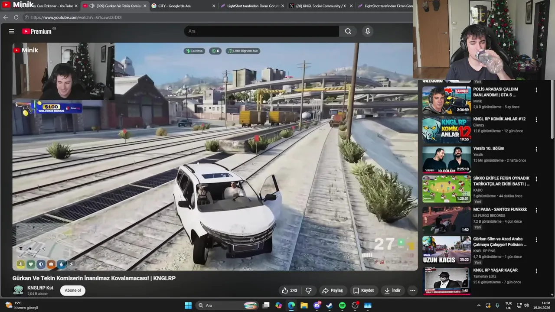Click channel name 'Elienzy' in sidebar
Image resolution: width=555 pixels, height=312 pixels.
tap(479, 125)
